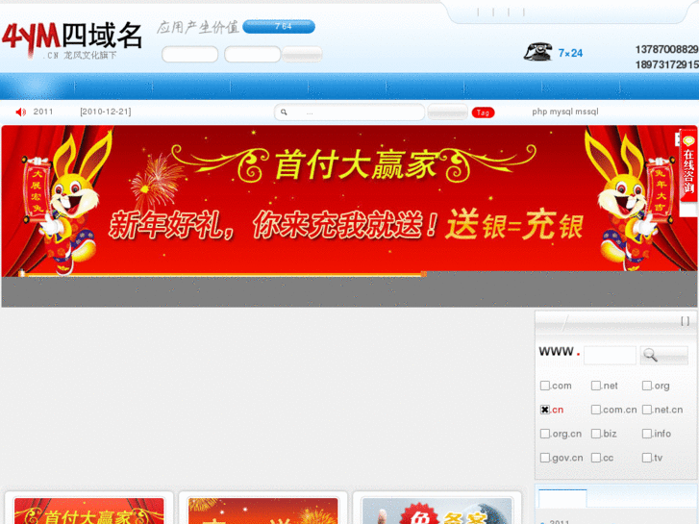Focus the domain name field after www.

coord(610,356)
